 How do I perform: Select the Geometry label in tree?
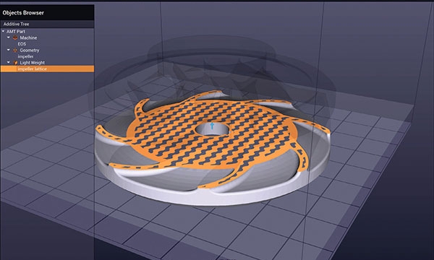point(30,51)
